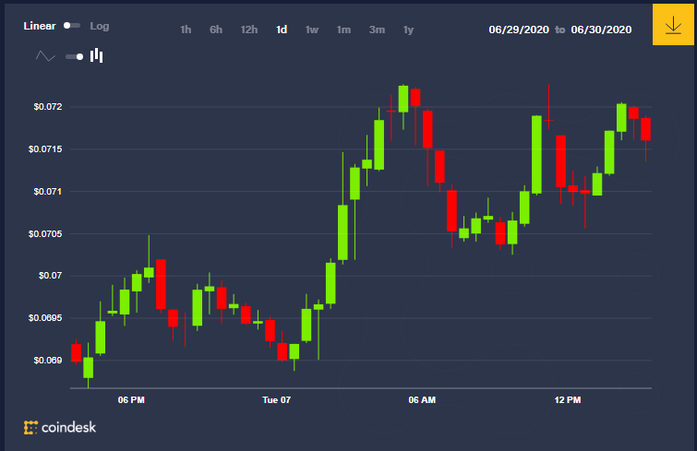Image resolution: width=697 pixels, height=451 pixels.
Task: Click the $0.071 price axis label
Action: pos(48,191)
